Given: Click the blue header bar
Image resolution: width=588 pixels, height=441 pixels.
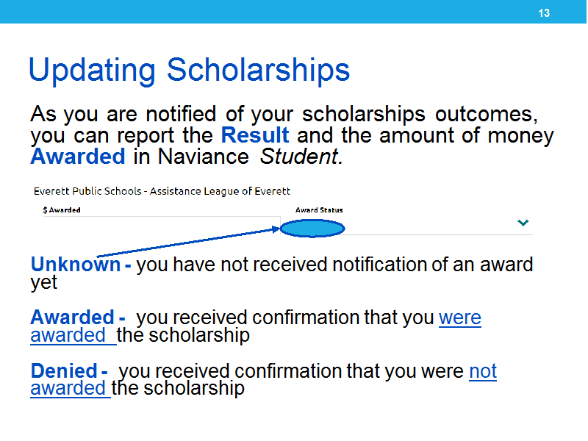Looking at the screenshot, I should [x=293, y=12].
